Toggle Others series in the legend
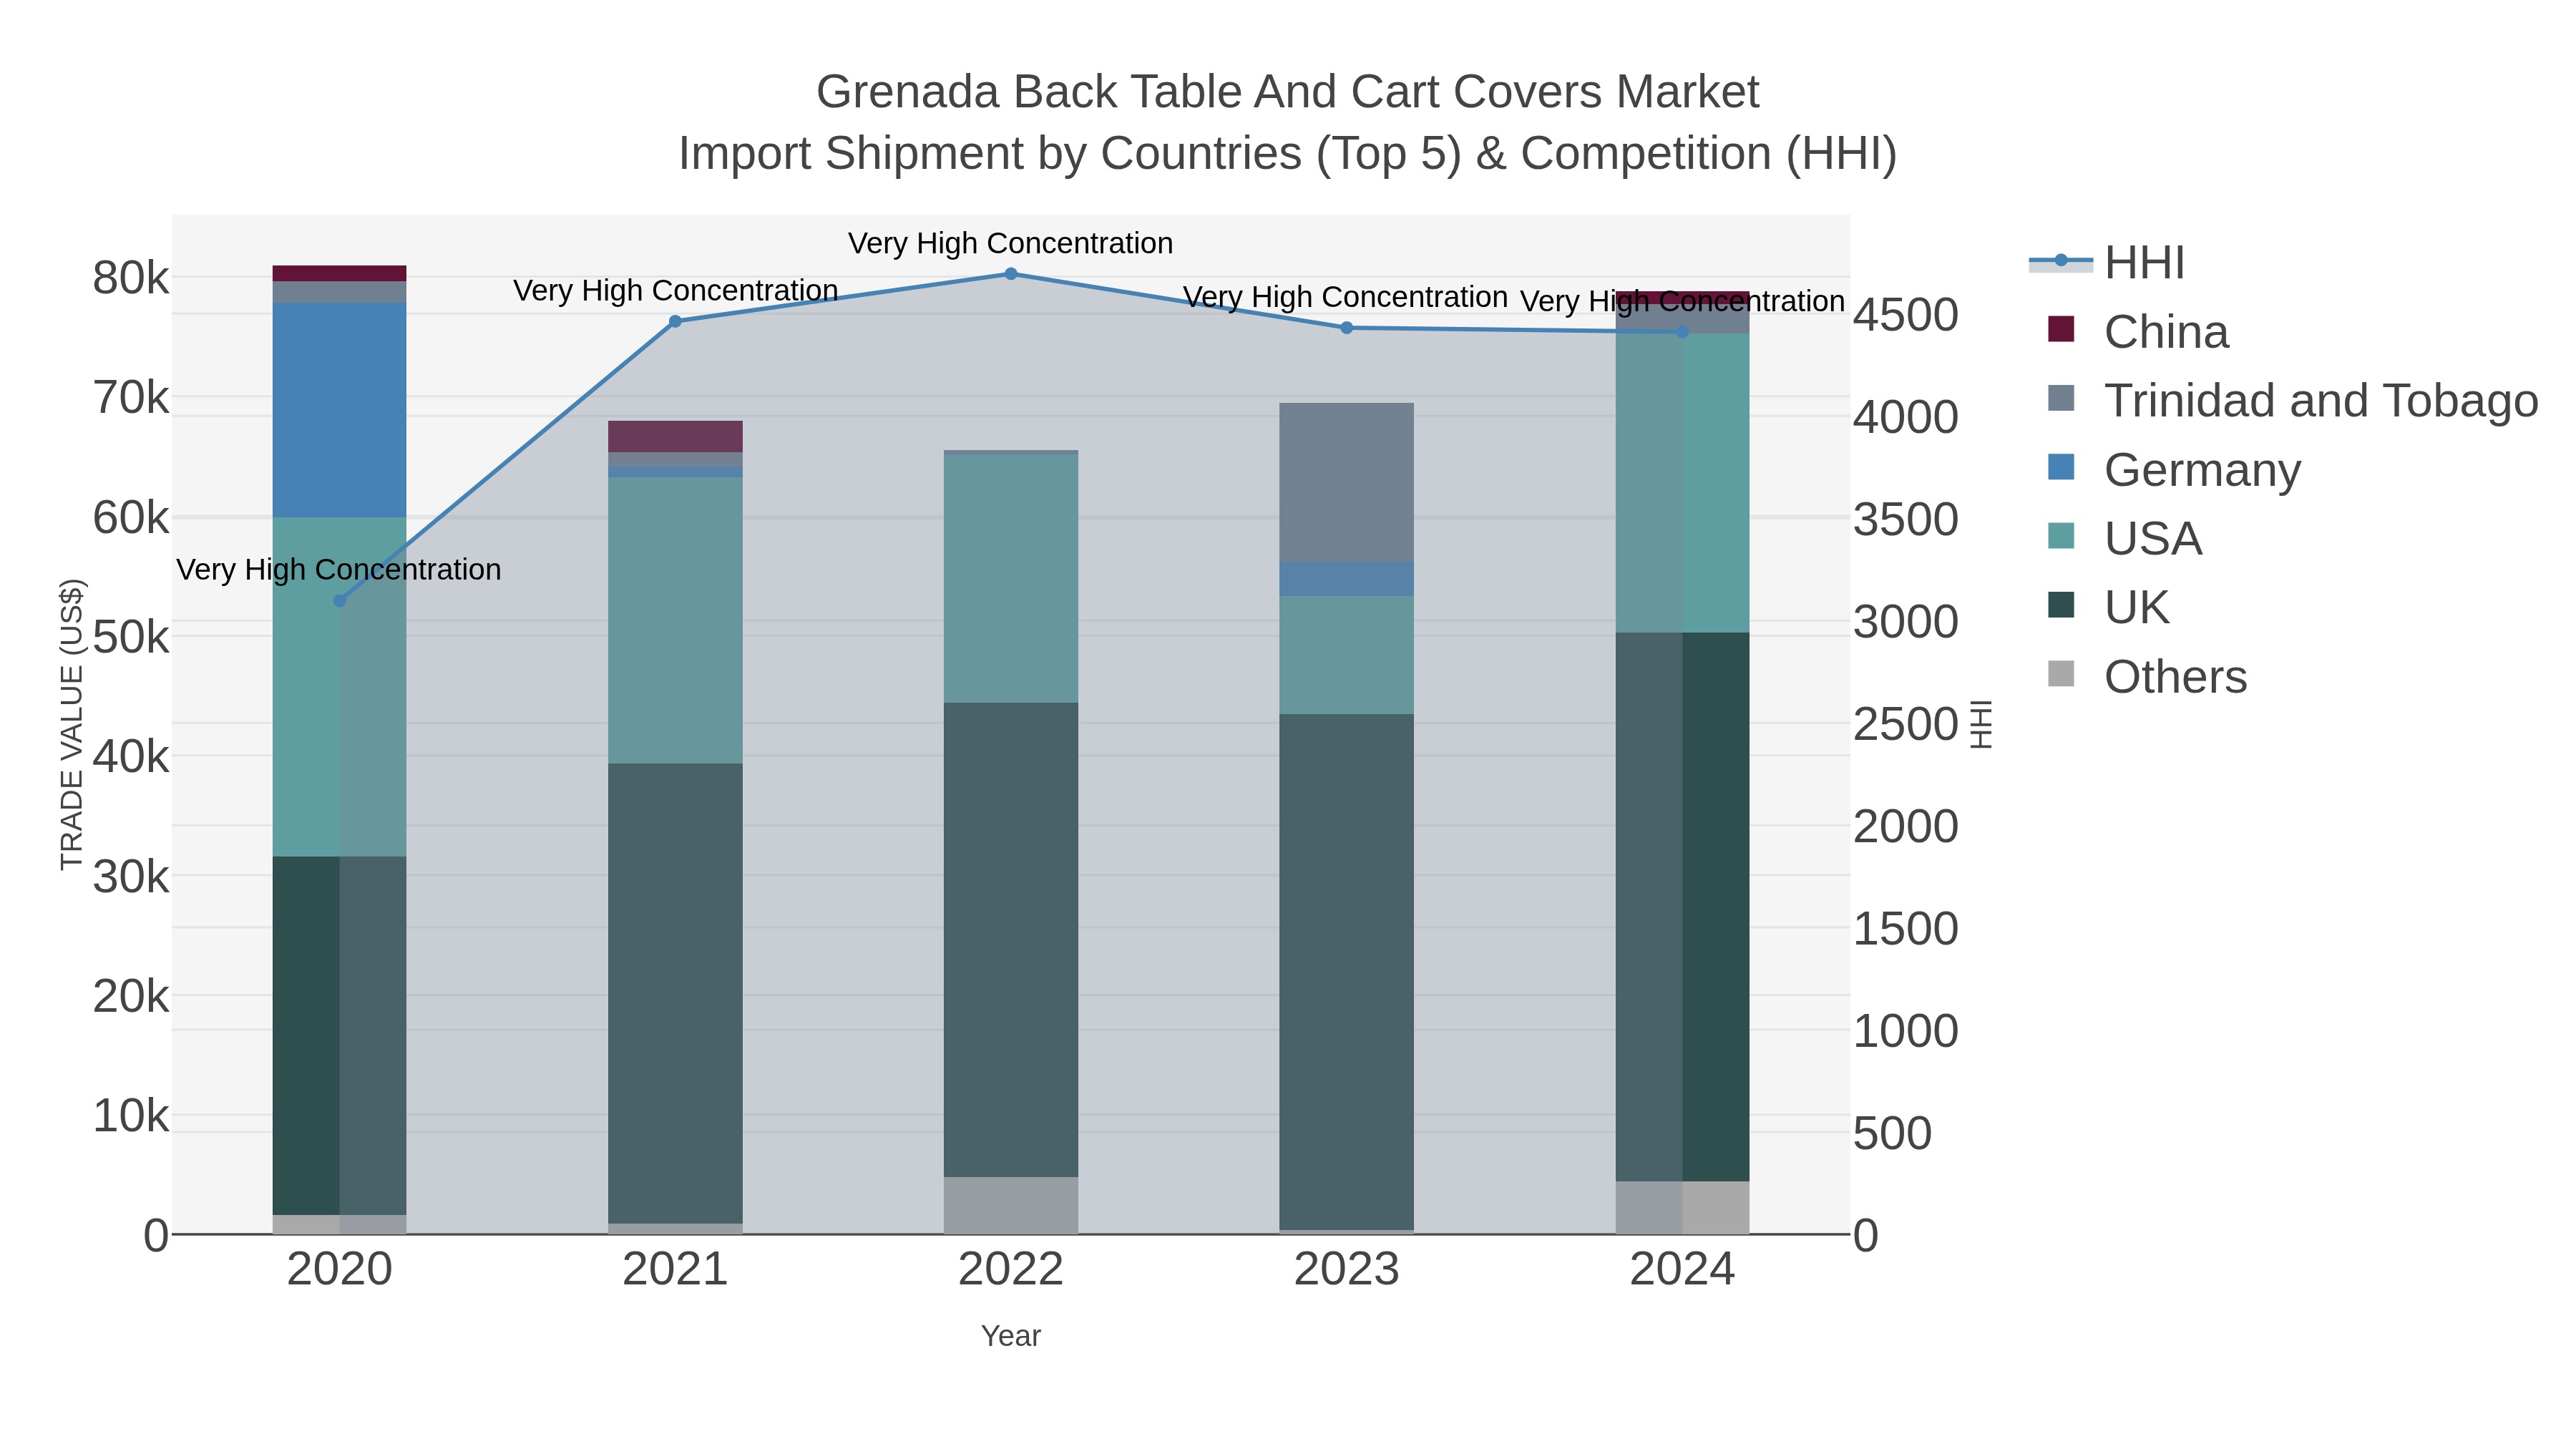This screenshot has width=2576, height=1449. [2147, 677]
